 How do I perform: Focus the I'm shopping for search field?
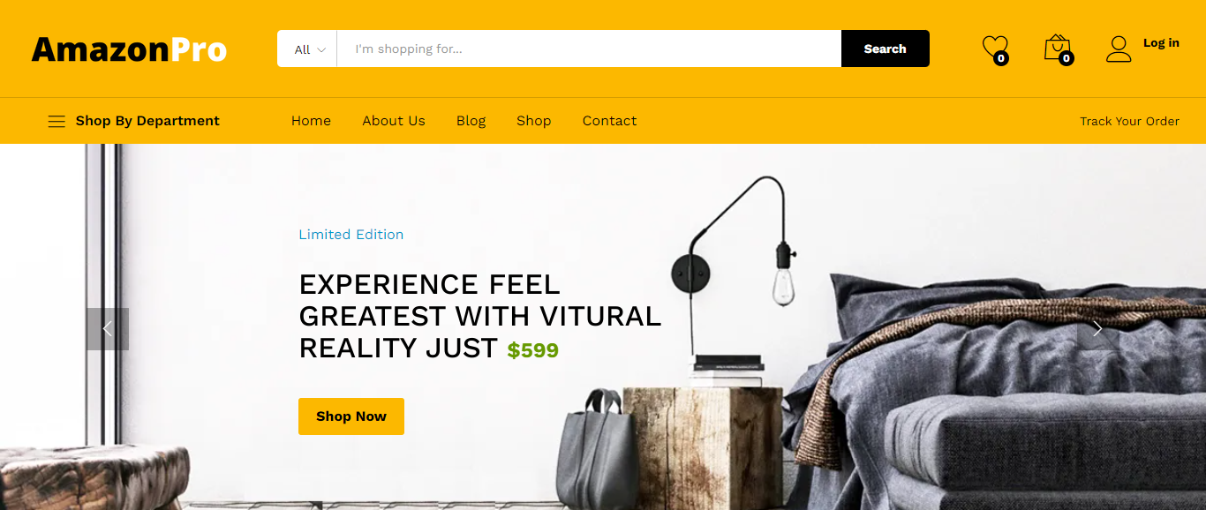589,49
